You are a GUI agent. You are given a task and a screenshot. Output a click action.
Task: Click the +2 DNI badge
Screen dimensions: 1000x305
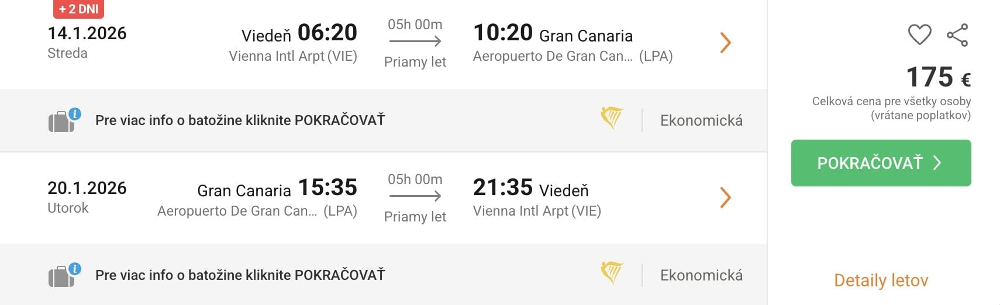pyautogui.click(x=78, y=9)
